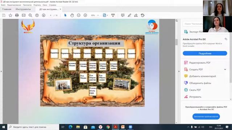Send file by email envelope icon
The width and height of the screenshot is (232, 130).
tap(24, 15)
